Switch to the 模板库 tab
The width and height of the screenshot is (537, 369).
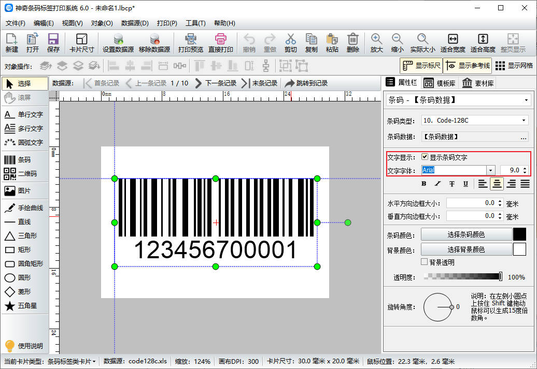(x=440, y=83)
